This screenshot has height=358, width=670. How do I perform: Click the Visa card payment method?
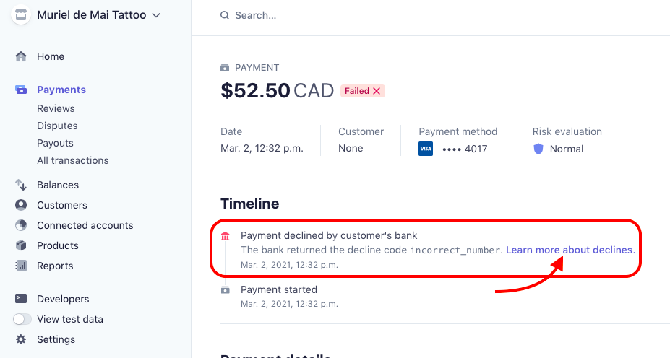tap(453, 149)
